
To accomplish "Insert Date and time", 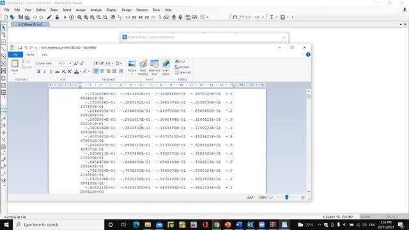I will [x=155, y=68].
